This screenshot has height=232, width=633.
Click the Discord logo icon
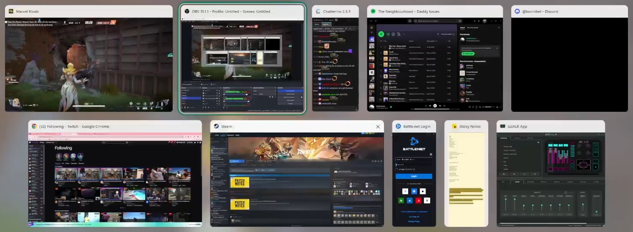point(517,11)
